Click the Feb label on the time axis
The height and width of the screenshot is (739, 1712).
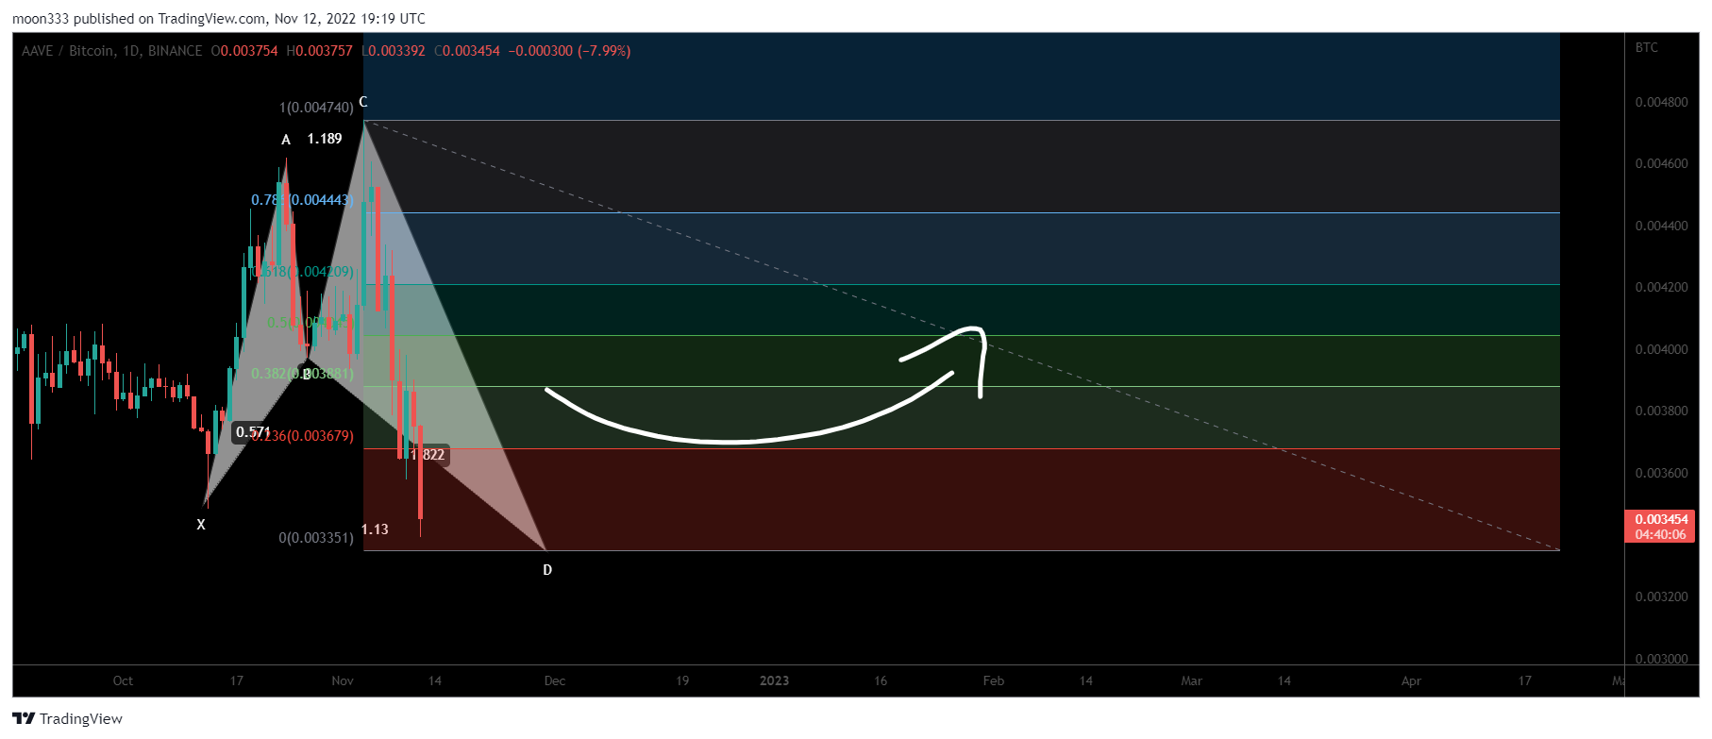click(x=994, y=680)
